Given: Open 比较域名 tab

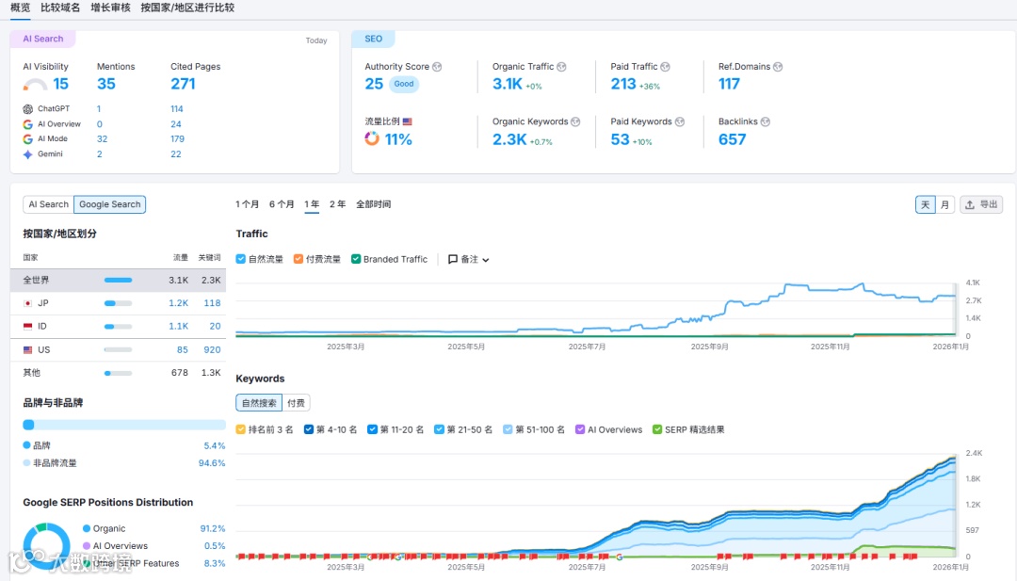Looking at the screenshot, I should 60,8.
